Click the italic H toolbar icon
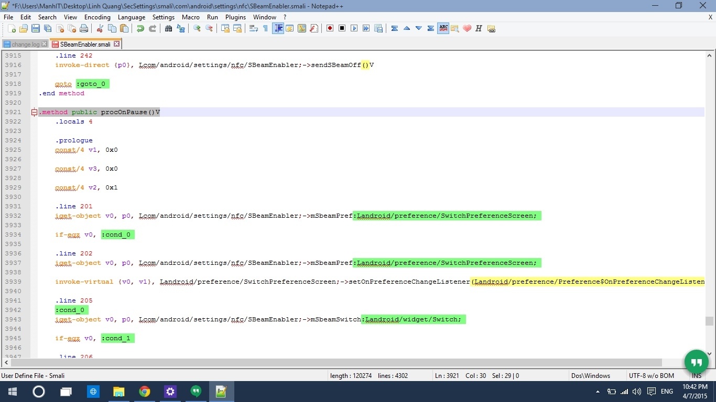The width and height of the screenshot is (716, 402). point(479,28)
